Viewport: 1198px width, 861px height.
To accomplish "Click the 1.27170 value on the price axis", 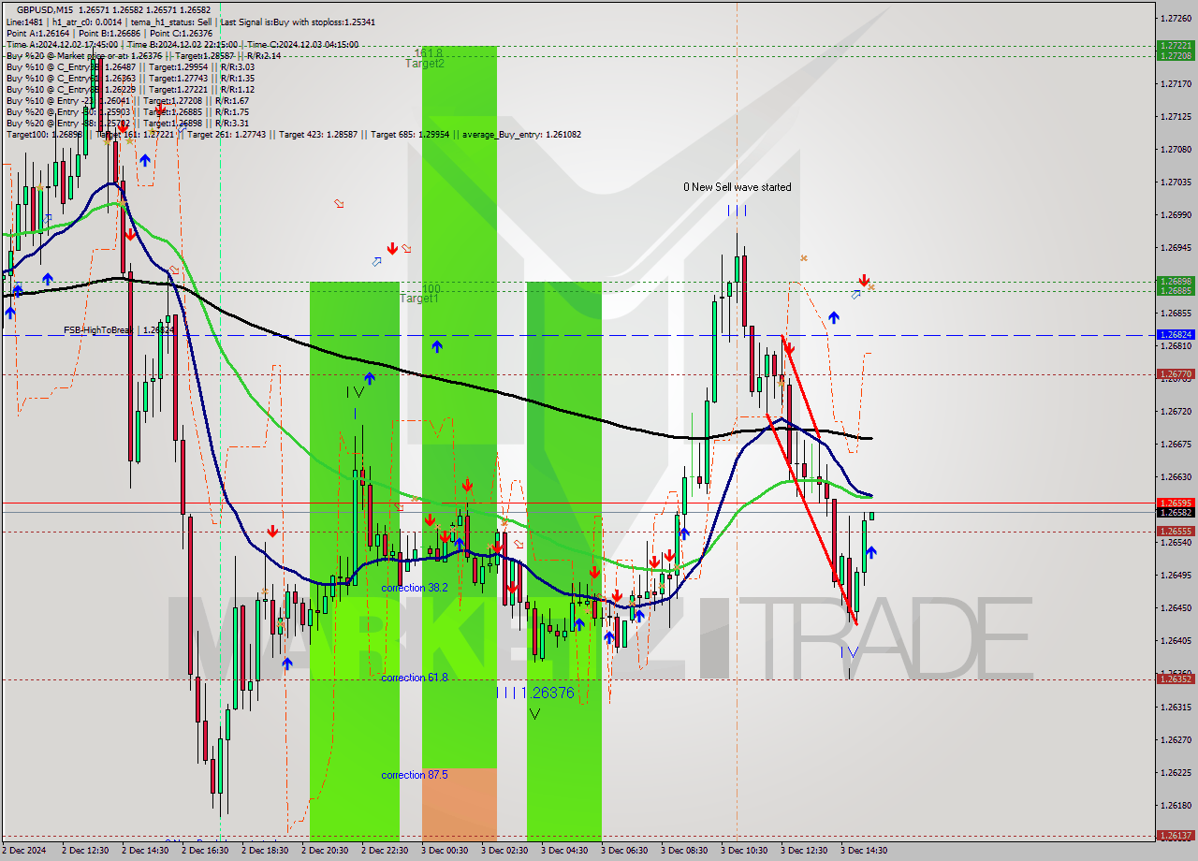I will coord(1176,83).
